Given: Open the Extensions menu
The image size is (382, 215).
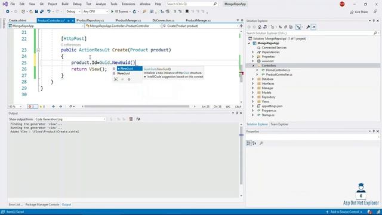Looking at the screenshot, I should pos(128,4).
